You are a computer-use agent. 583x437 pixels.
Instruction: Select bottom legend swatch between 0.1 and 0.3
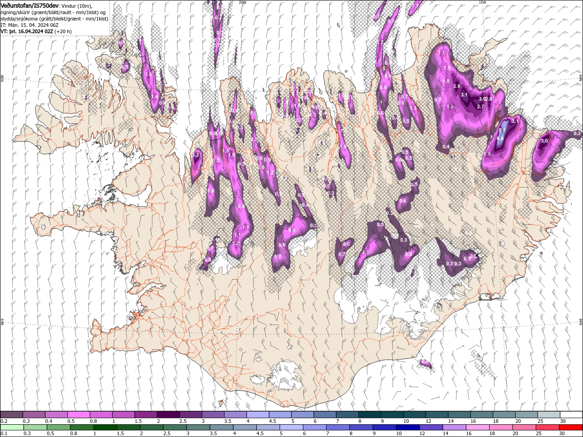coord(12,427)
